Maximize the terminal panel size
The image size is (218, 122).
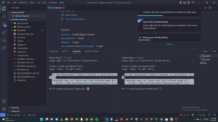click(x=211, y=51)
